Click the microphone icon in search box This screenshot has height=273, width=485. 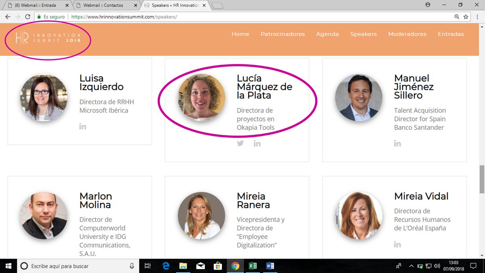coord(132,266)
